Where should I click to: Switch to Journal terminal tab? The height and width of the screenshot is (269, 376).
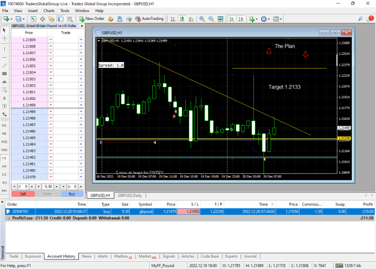[x=250, y=256]
